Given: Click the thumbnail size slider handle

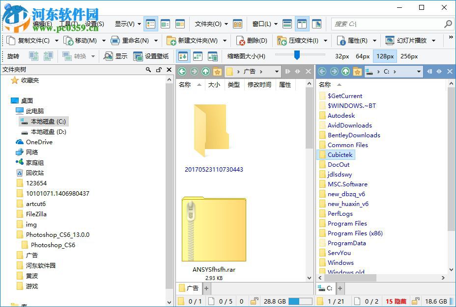Looking at the screenshot, I should point(297,55).
